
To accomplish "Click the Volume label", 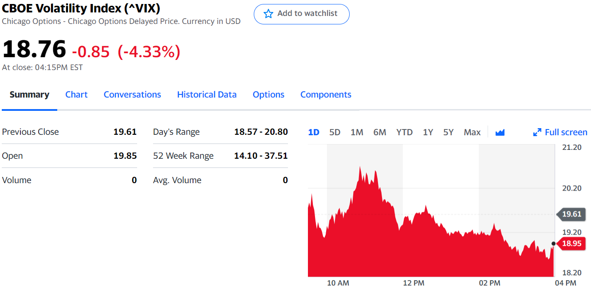I will (16, 180).
